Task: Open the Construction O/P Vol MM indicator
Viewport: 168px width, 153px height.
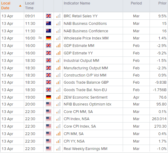Action: (85, 75)
